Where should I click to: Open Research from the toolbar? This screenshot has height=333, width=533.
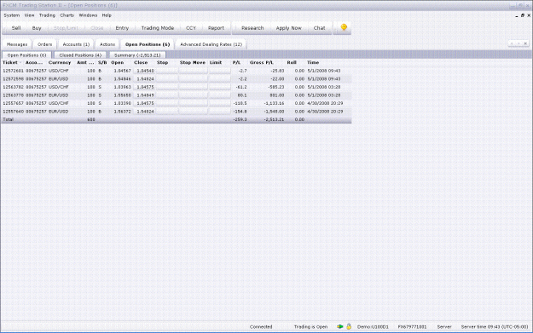(x=252, y=28)
